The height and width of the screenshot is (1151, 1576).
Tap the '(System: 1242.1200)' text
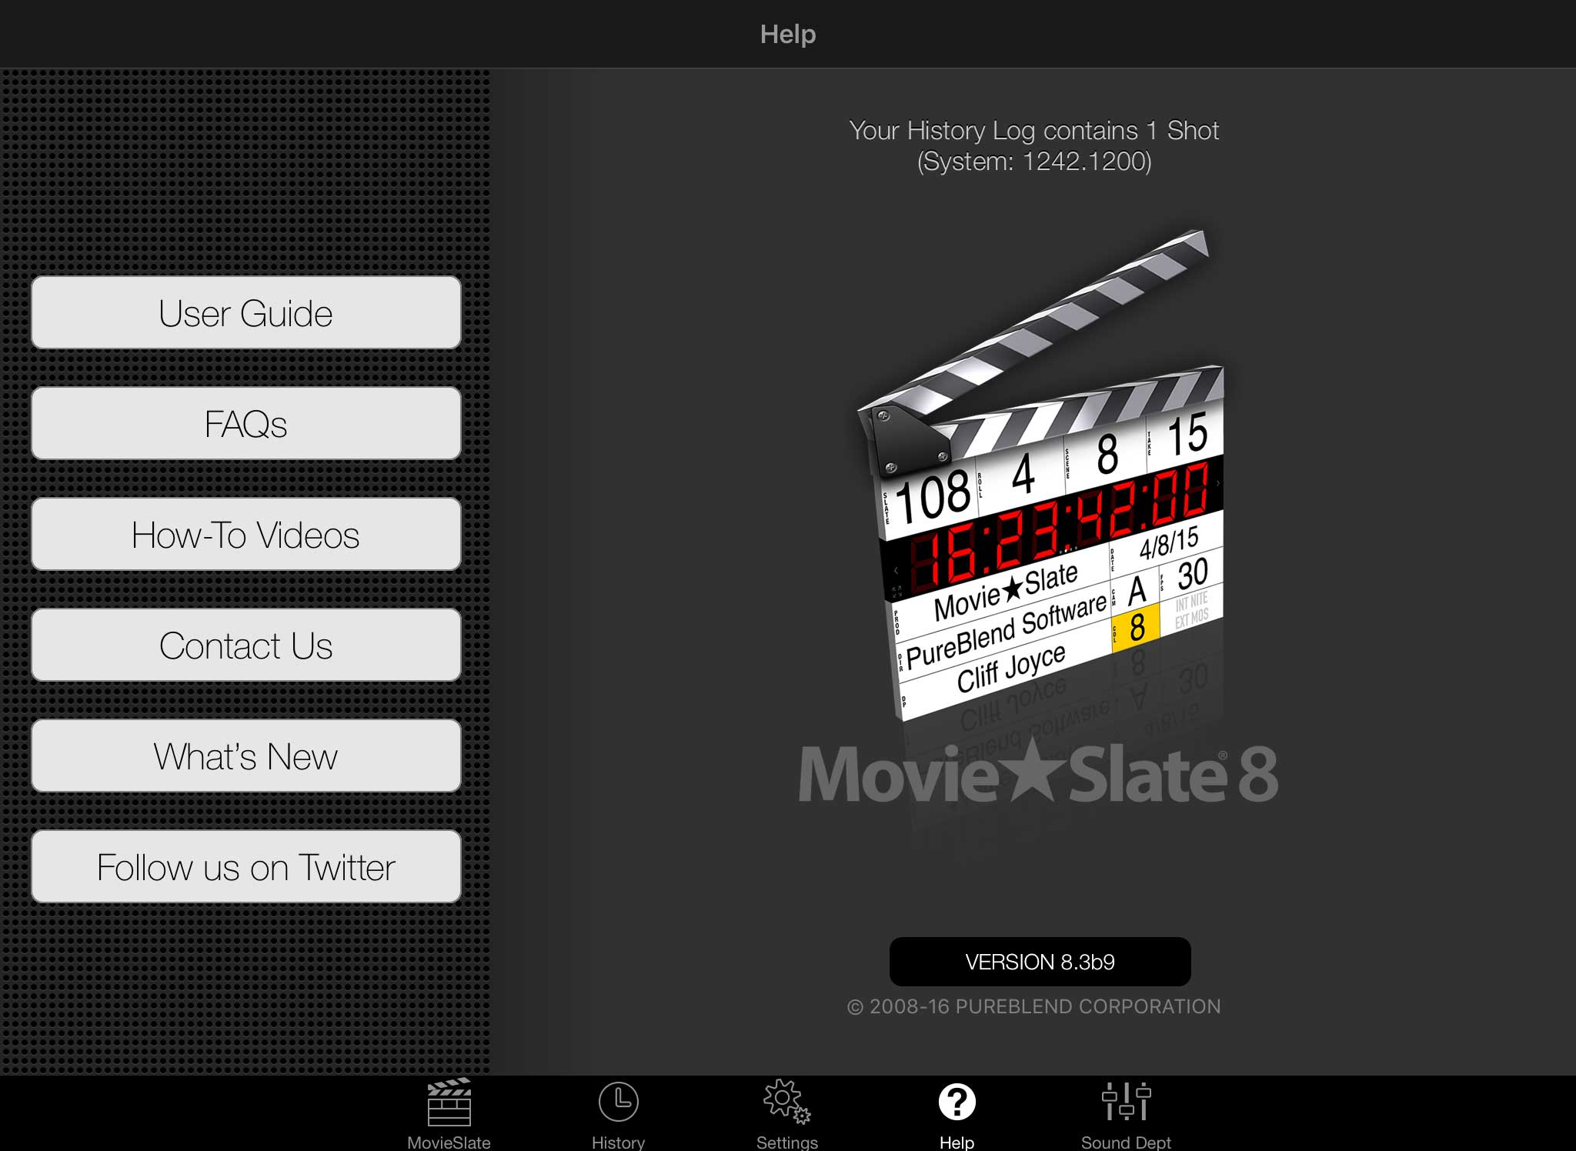(1033, 162)
